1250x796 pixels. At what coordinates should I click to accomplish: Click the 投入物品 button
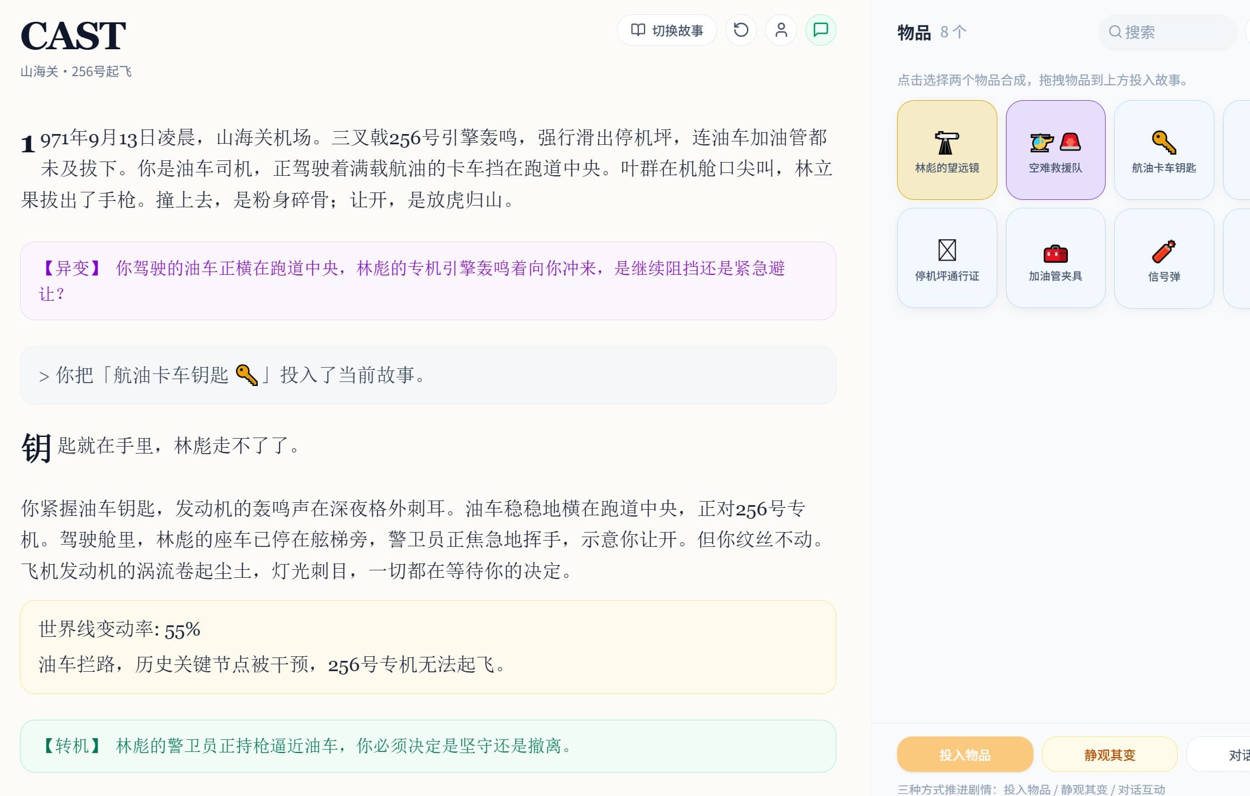965,755
